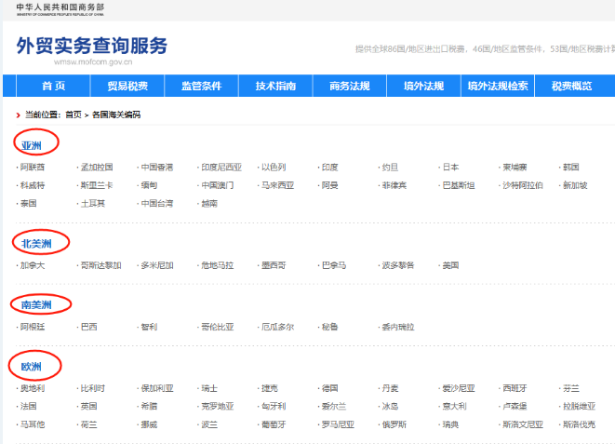Open the 加拿大 country link
This screenshot has width=615, height=444.
[x=33, y=265]
